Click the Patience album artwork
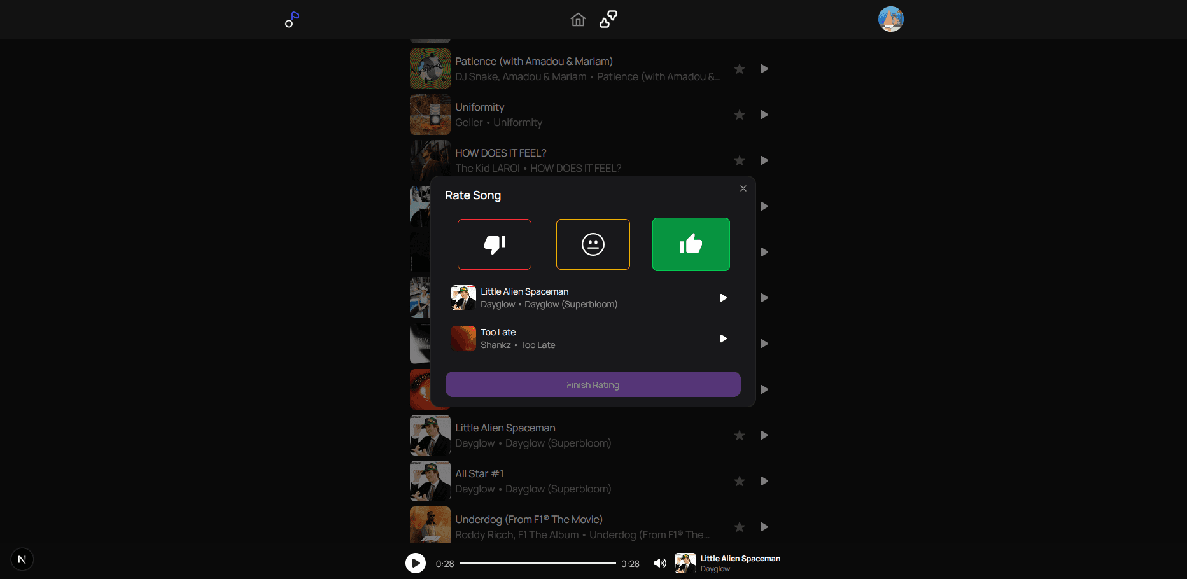Screen dimensions: 1187x579 point(430,69)
